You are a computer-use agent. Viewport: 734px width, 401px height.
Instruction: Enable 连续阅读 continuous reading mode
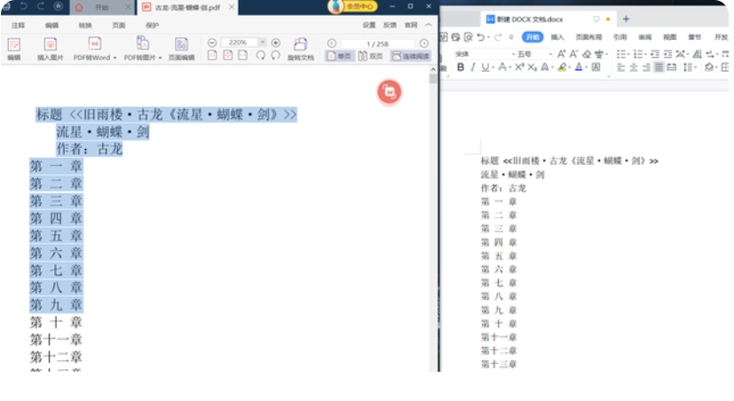(409, 56)
